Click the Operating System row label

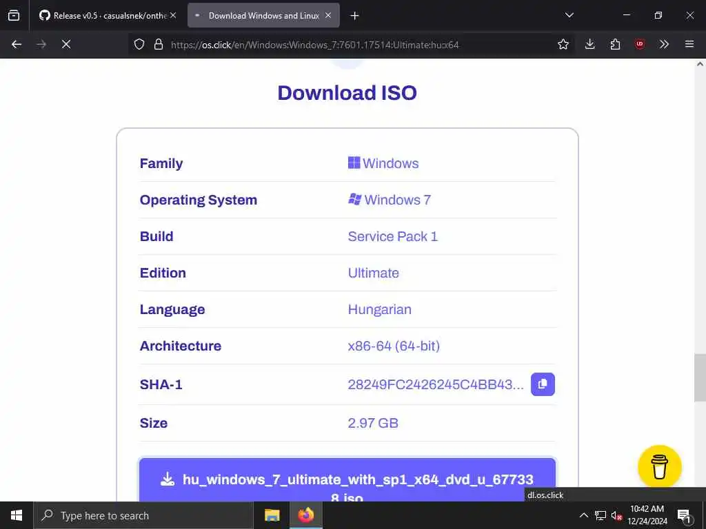coord(199,200)
